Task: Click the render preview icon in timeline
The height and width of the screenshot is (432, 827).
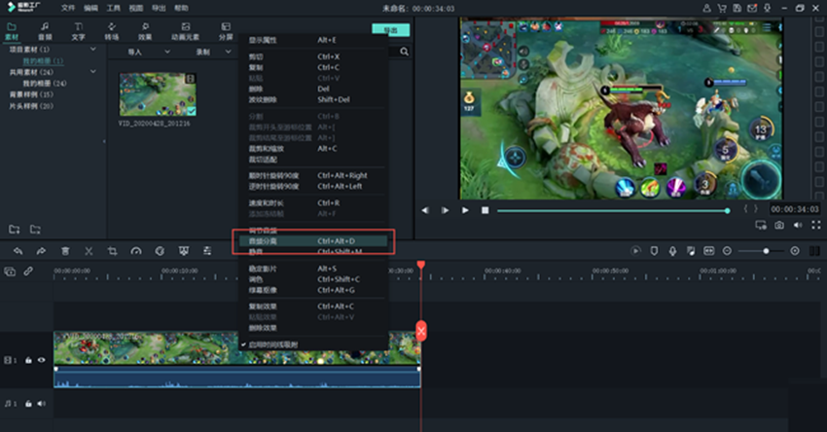Action: pyautogui.click(x=636, y=251)
